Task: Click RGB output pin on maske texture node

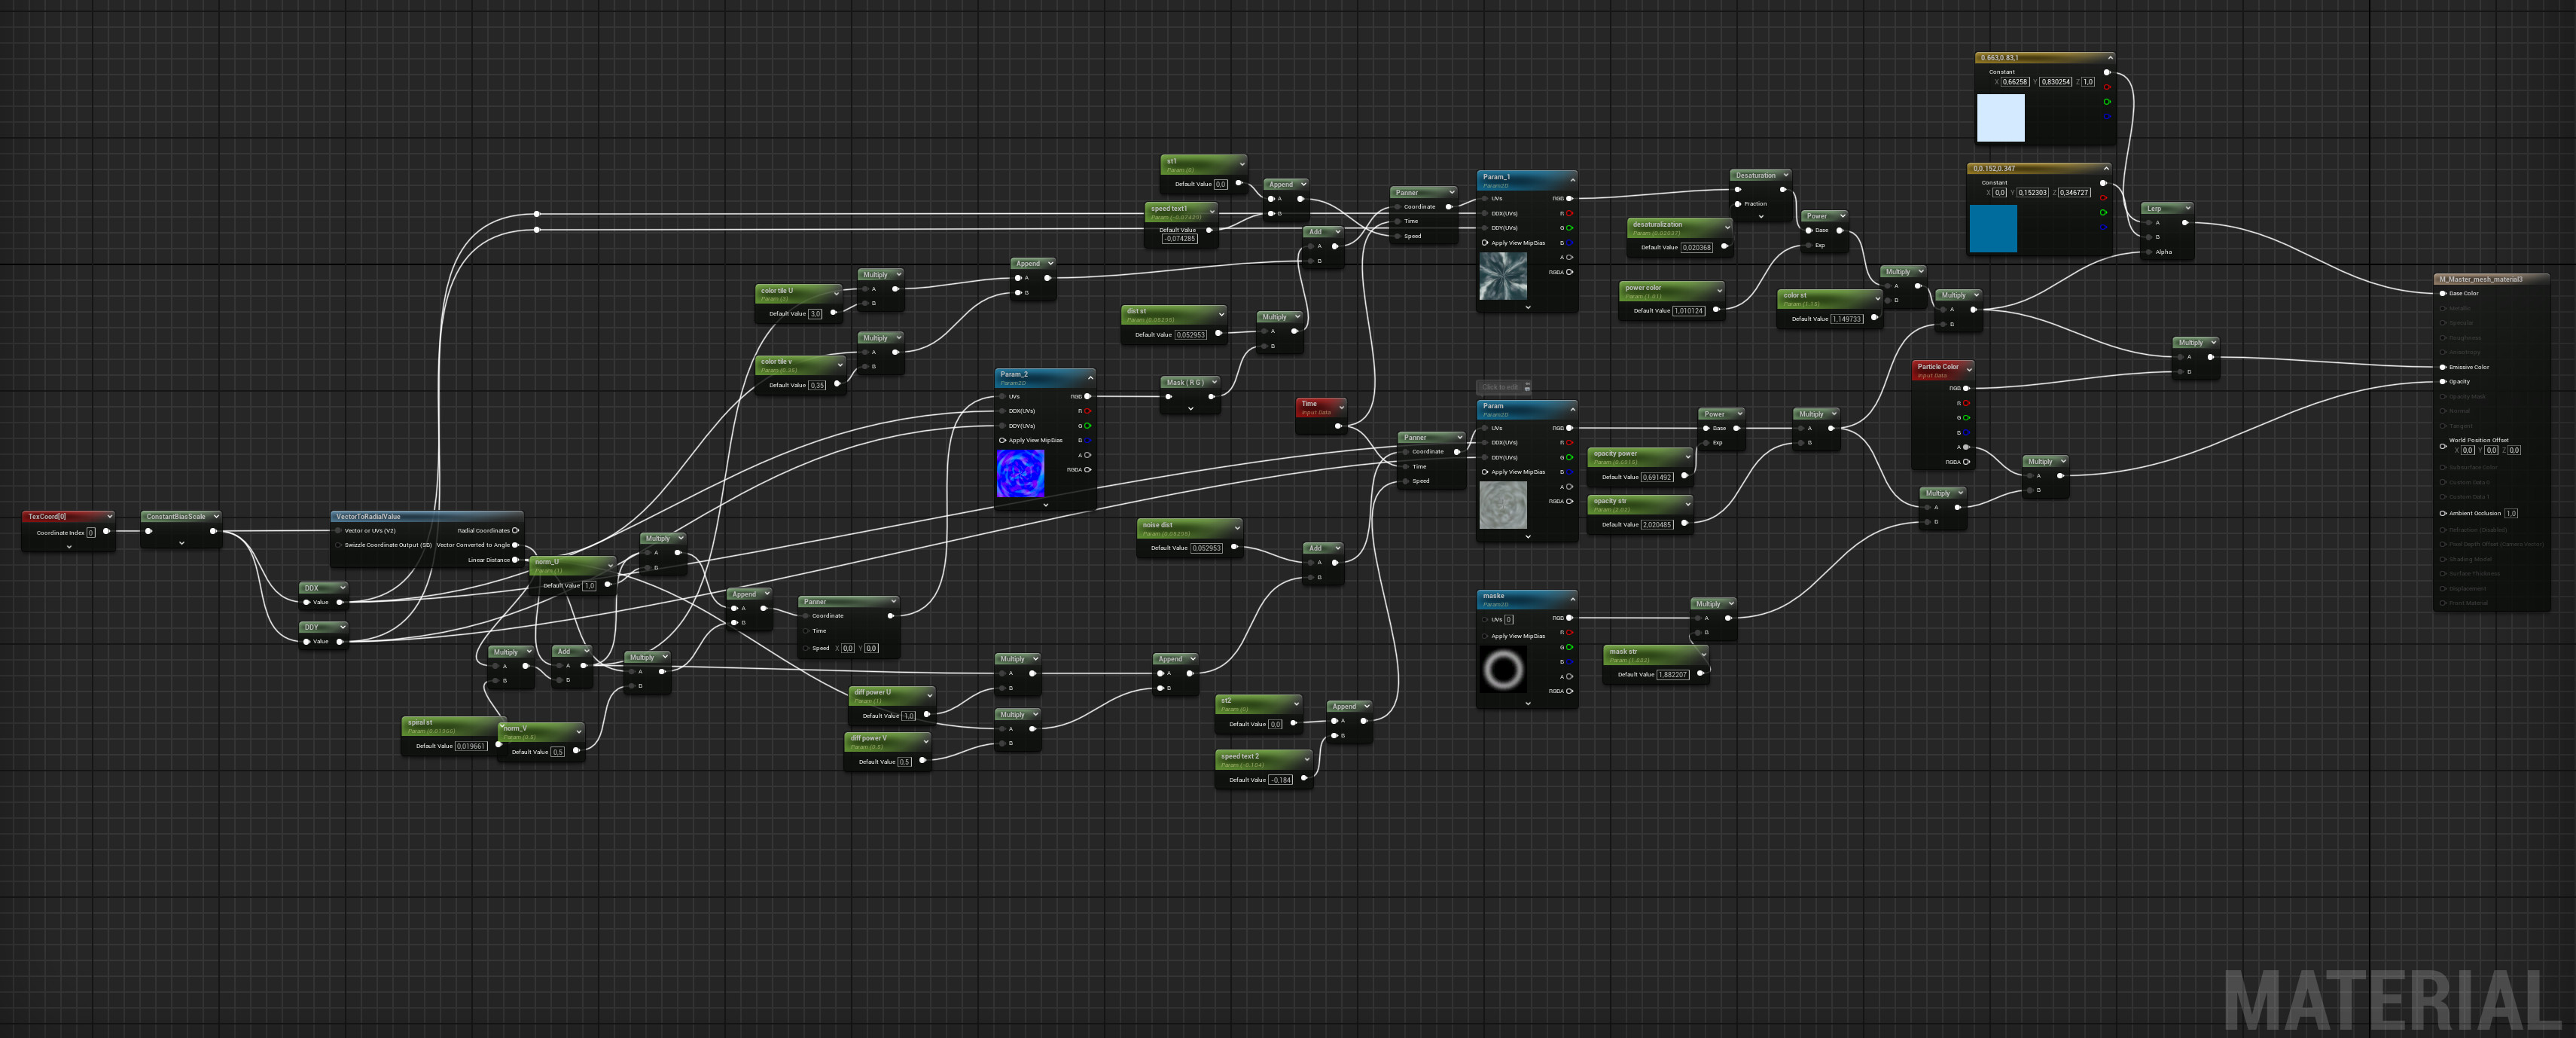Action: point(1569,618)
